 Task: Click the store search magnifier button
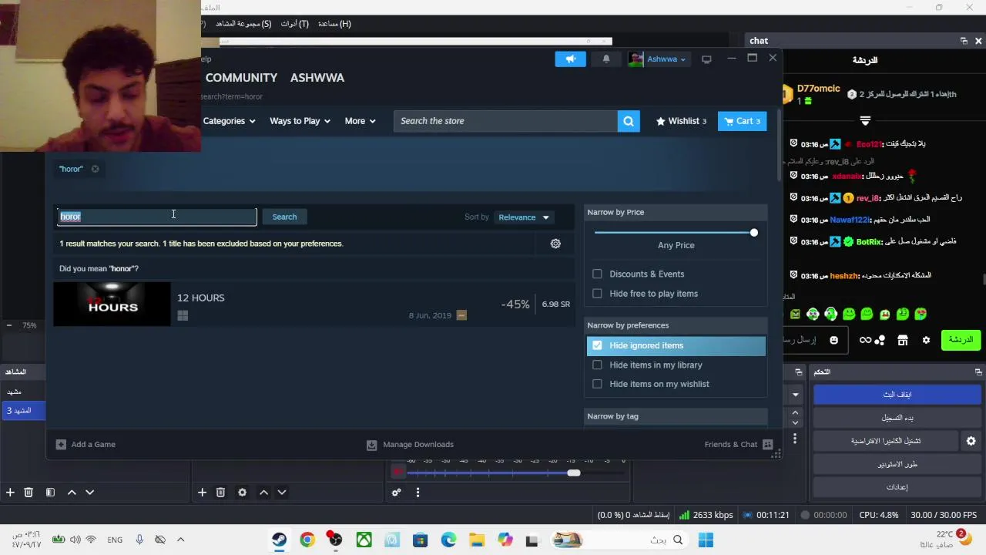[x=629, y=121]
